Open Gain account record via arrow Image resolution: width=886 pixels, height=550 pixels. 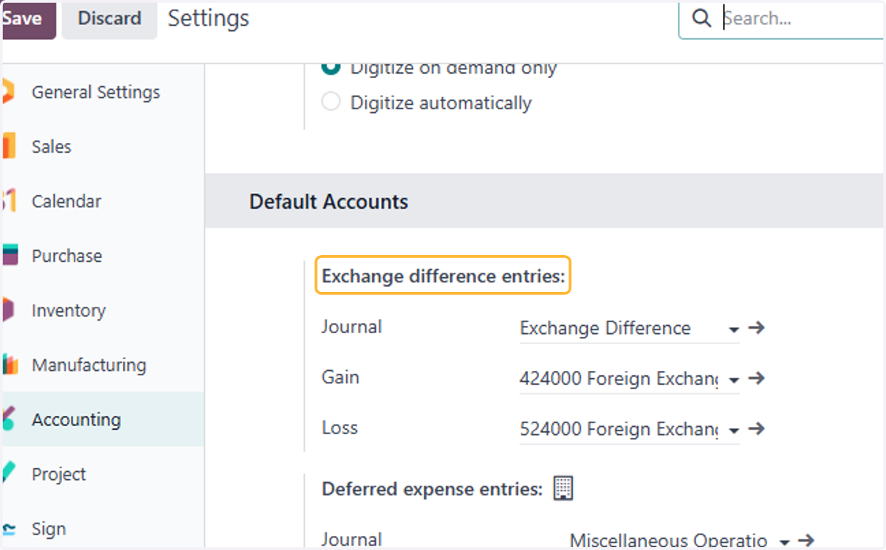coord(756,379)
